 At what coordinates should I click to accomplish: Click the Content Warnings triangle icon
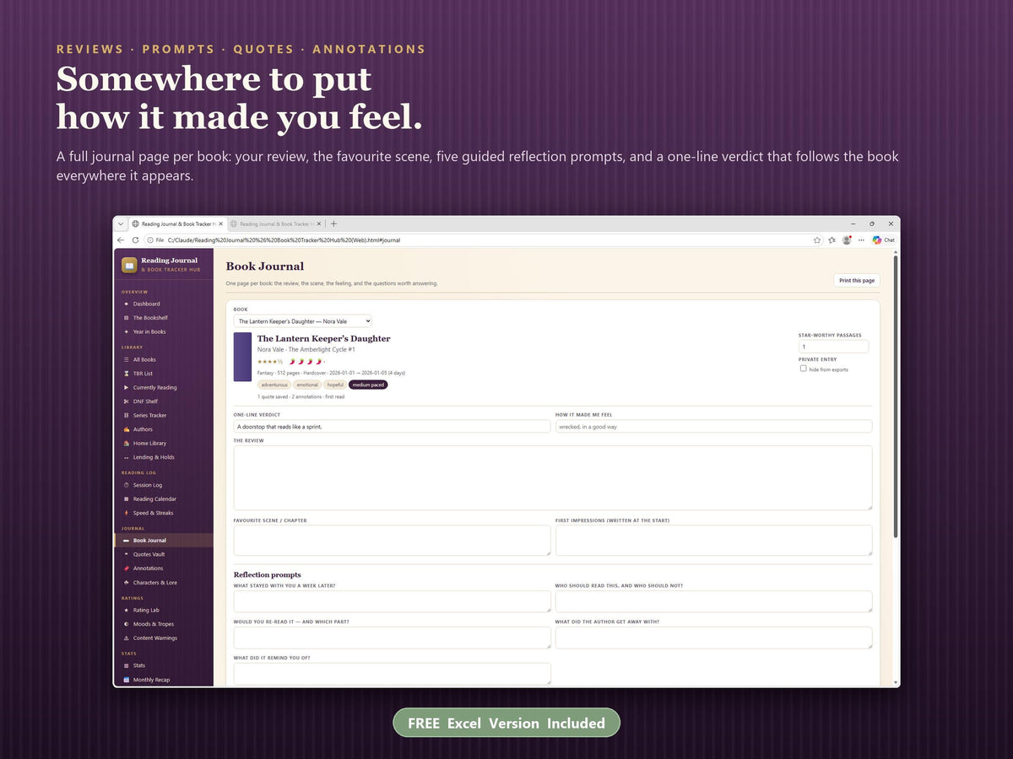point(127,638)
